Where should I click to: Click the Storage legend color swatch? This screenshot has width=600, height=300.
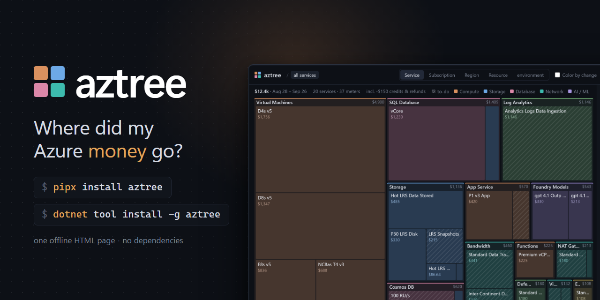(x=485, y=91)
